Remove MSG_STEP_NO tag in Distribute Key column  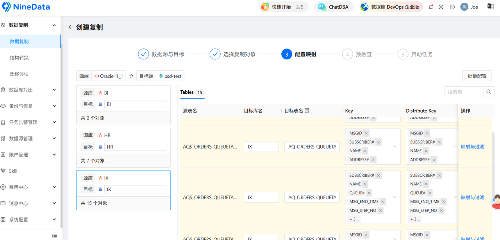441,210
